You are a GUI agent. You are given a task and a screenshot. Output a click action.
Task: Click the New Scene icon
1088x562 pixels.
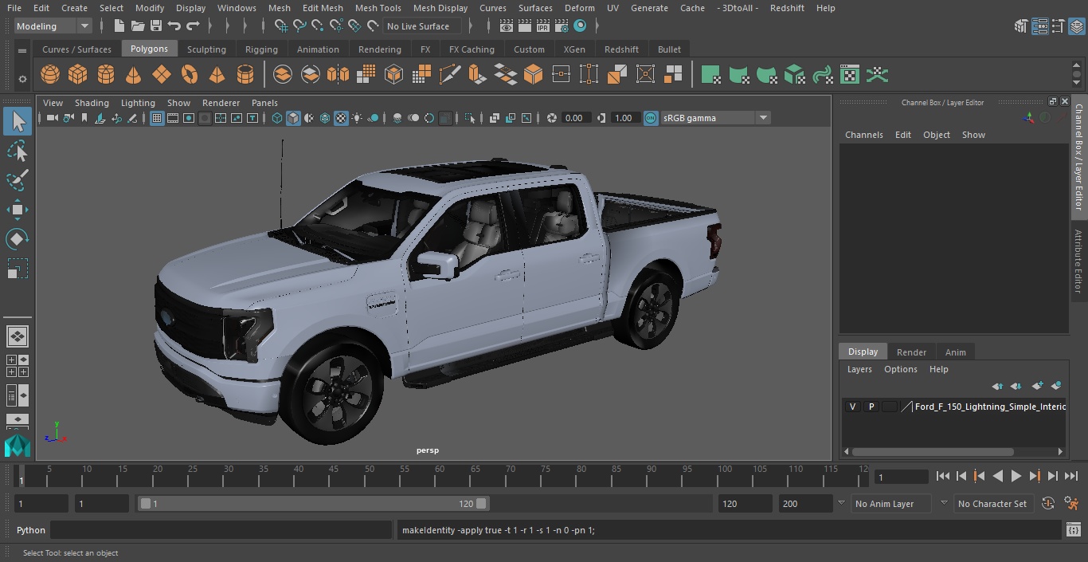[x=119, y=26]
